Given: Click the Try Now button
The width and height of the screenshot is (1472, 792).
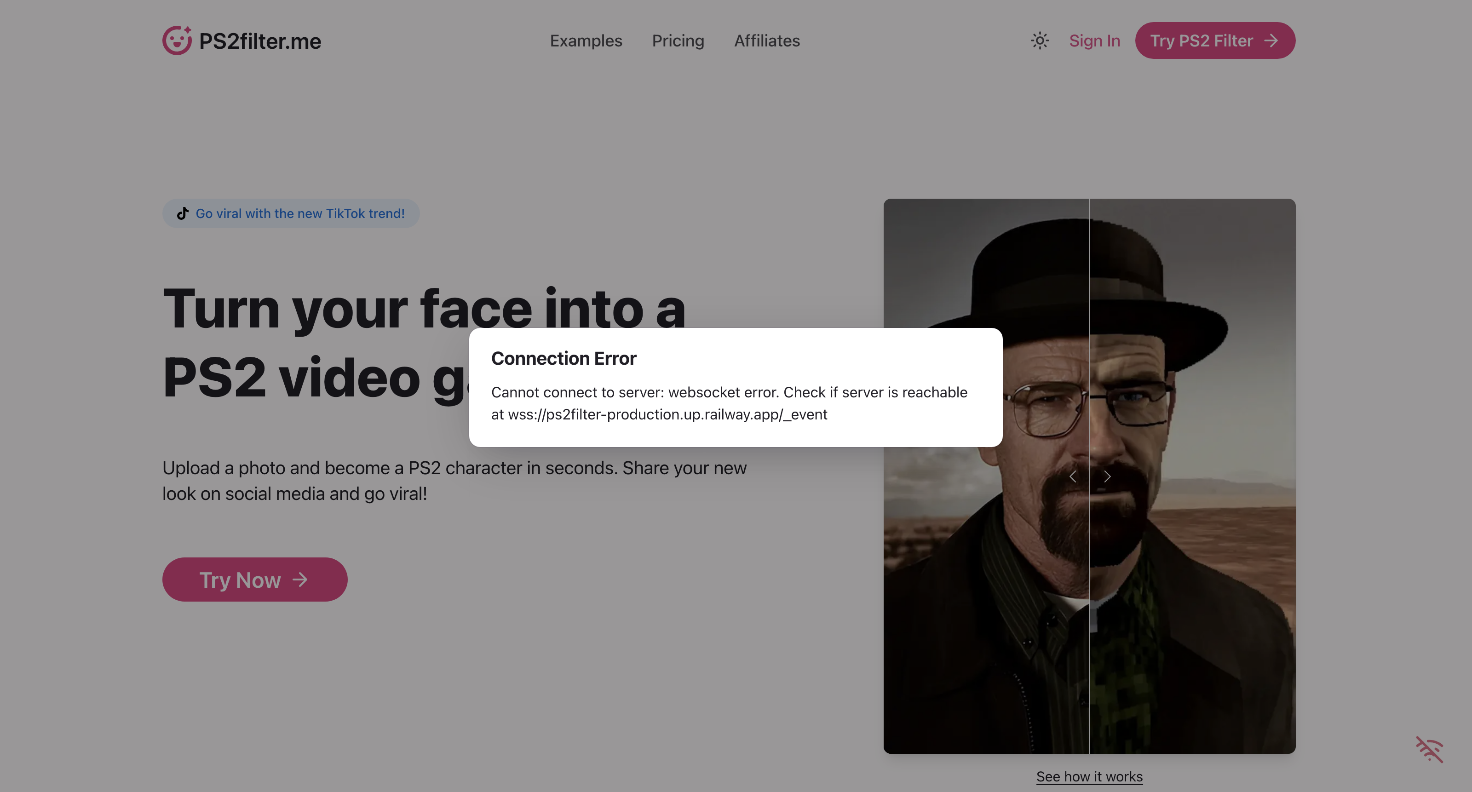Looking at the screenshot, I should pos(255,580).
